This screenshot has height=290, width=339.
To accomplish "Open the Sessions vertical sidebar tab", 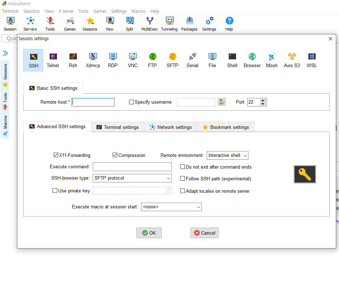I will [5, 75].
